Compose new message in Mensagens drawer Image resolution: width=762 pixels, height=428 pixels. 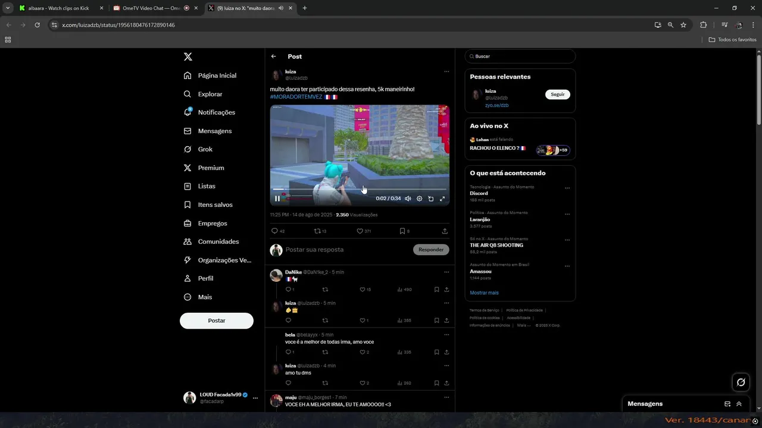pyautogui.click(x=727, y=404)
